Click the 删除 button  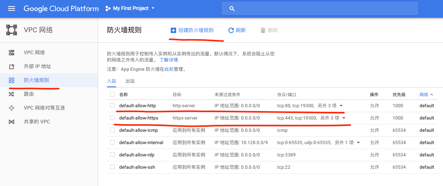click(x=269, y=30)
